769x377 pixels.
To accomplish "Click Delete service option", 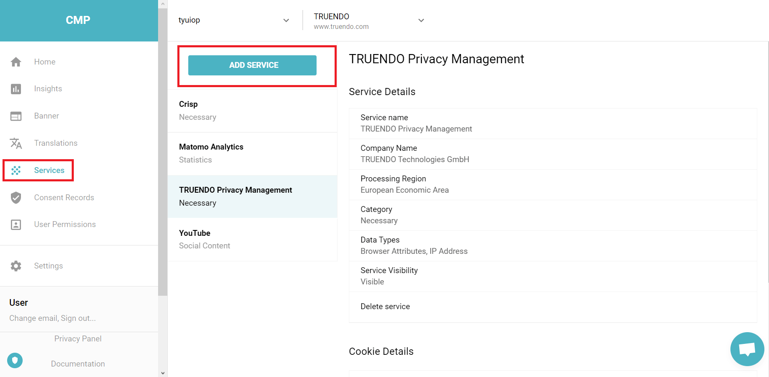I will tap(385, 307).
